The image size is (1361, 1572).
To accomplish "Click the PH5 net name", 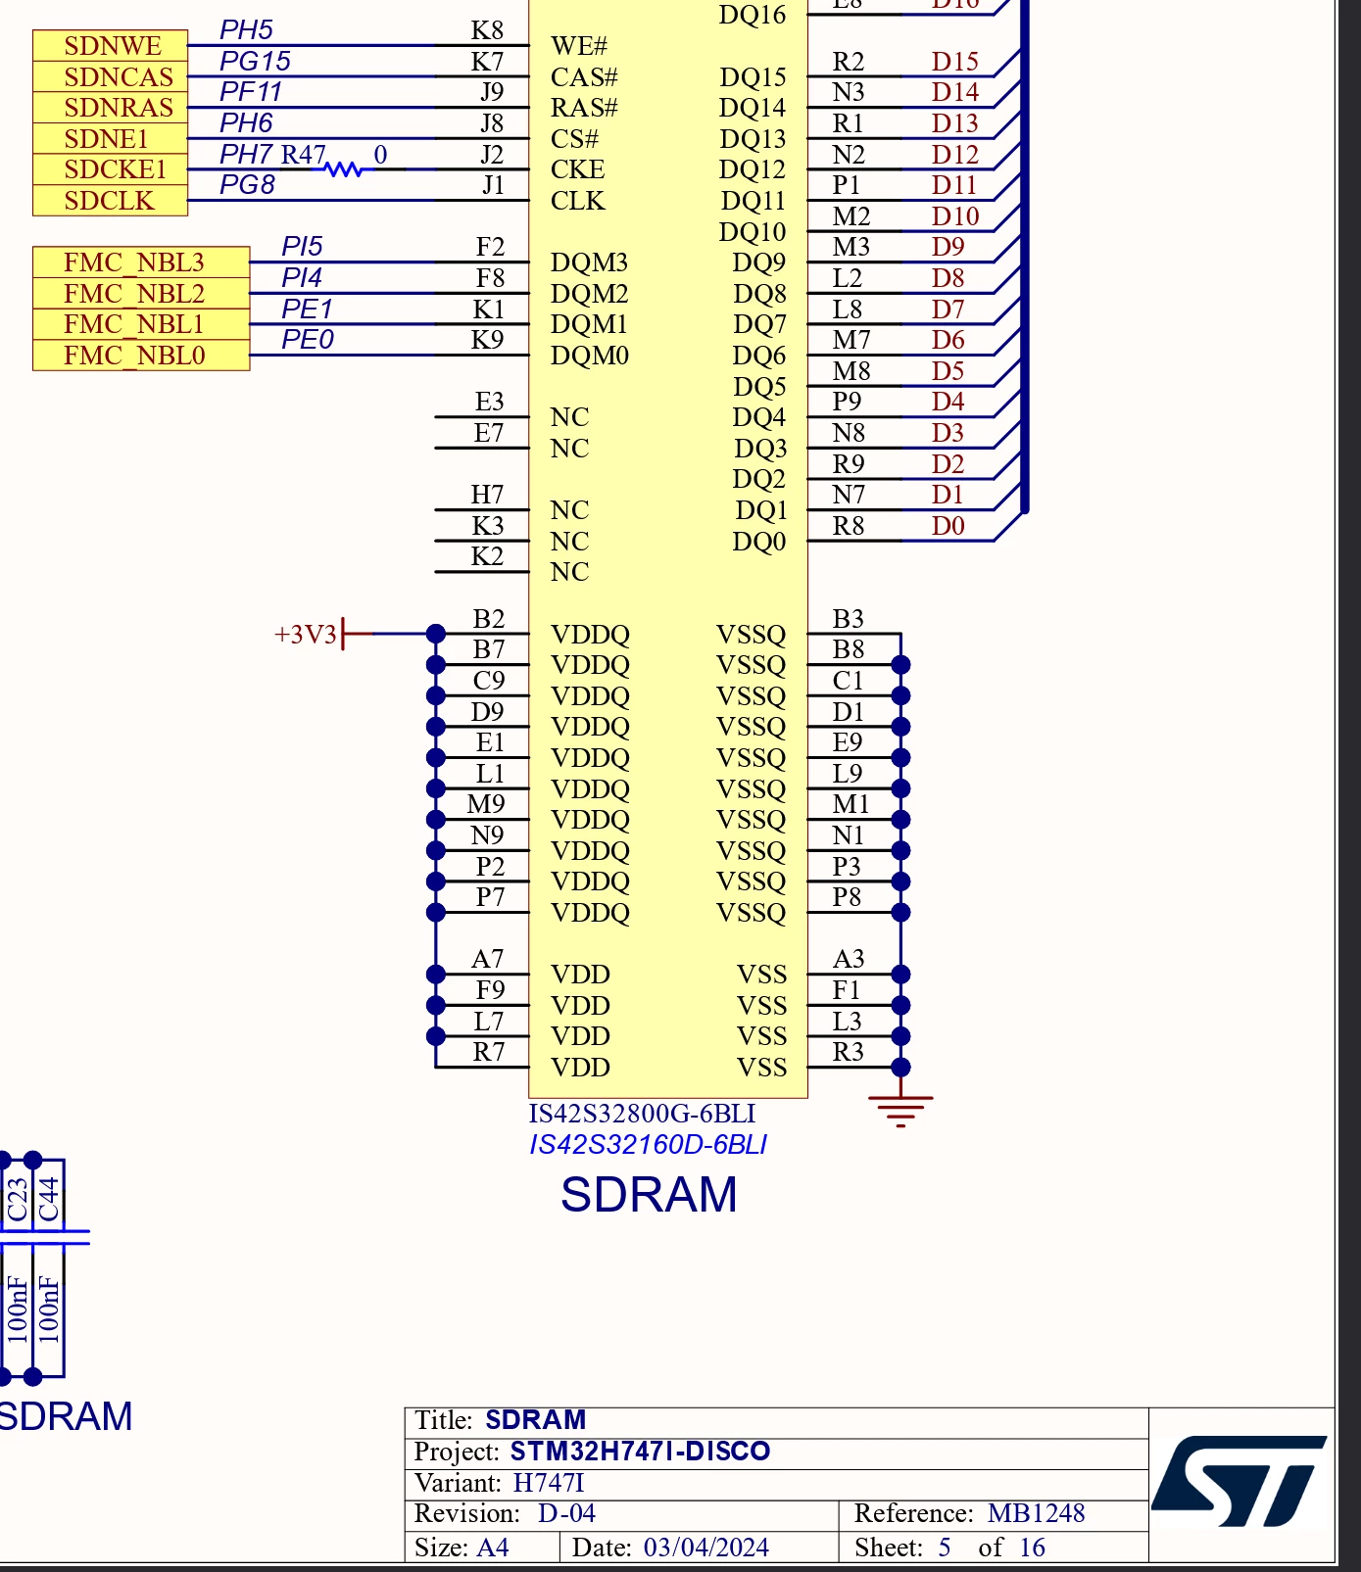I will [x=246, y=30].
